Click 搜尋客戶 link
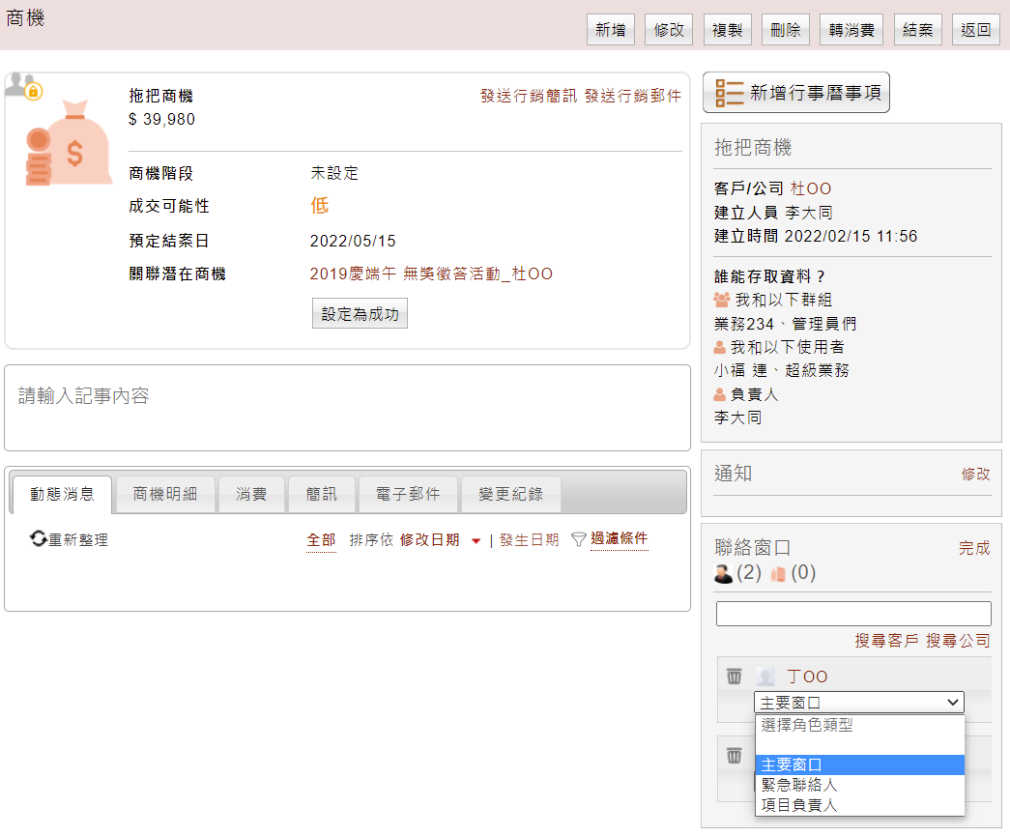Screen dimensions: 1010x836 pos(887,641)
